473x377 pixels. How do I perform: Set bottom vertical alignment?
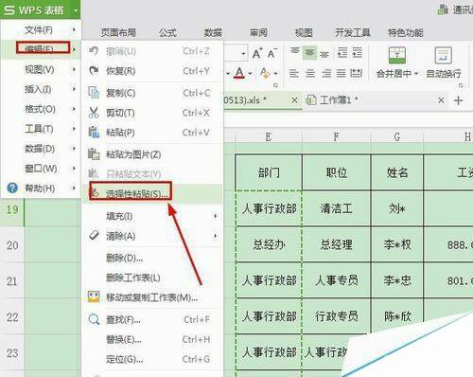pos(324,54)
